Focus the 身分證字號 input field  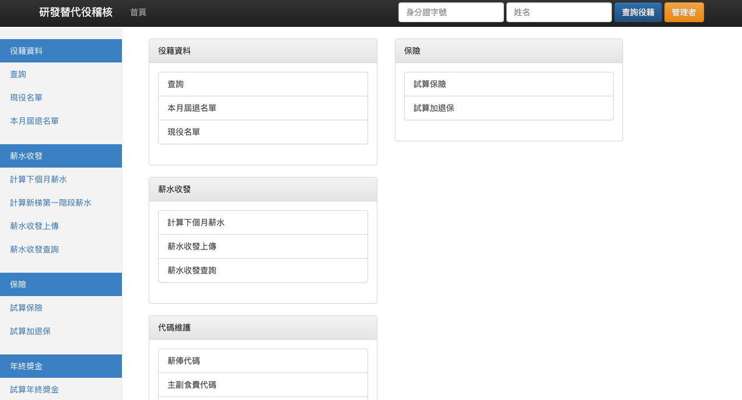click(451, 12)
